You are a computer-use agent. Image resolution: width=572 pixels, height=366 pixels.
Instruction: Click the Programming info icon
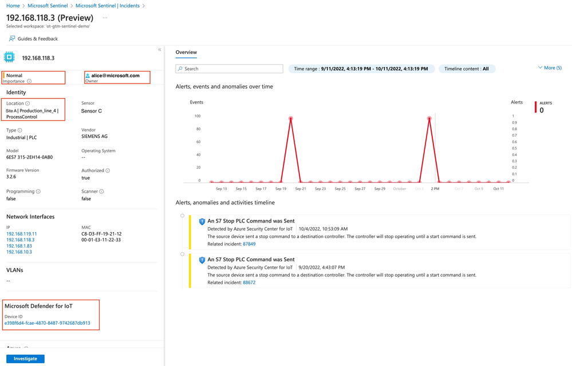pyautogui.click(x=38, y=192)
